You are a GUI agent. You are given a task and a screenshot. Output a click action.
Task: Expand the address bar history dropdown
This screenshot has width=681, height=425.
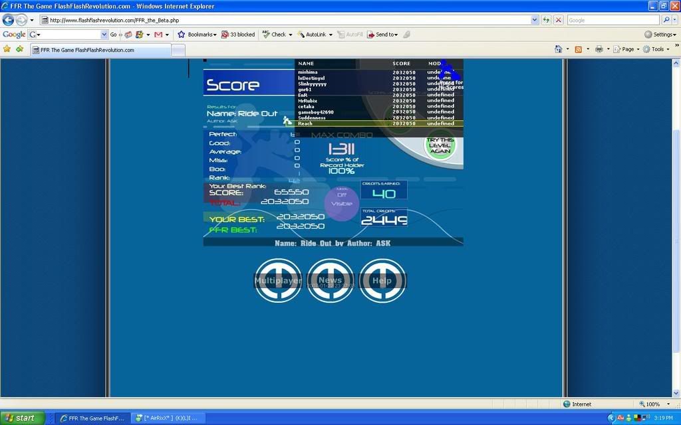tap(535, 20)
